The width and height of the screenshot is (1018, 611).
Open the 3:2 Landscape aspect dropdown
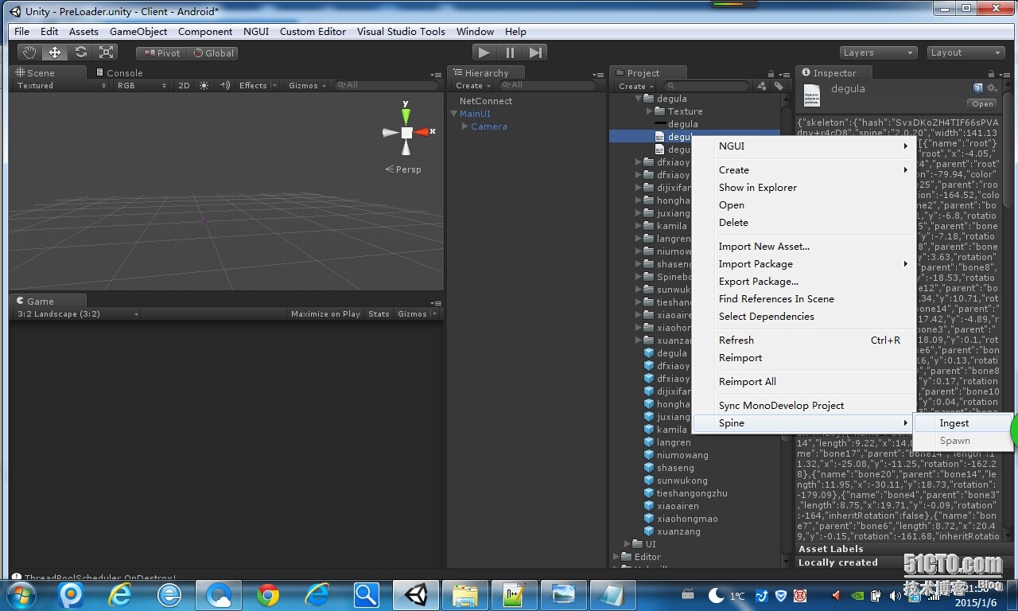pos(77,313)
